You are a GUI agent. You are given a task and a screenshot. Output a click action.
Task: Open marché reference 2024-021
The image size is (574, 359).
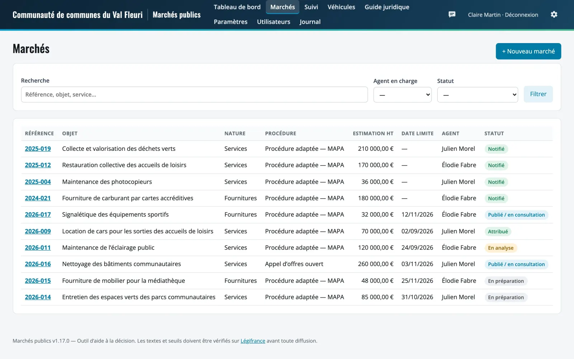click(x=38, y=198)
